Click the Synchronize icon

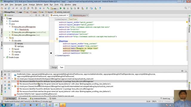9,8
